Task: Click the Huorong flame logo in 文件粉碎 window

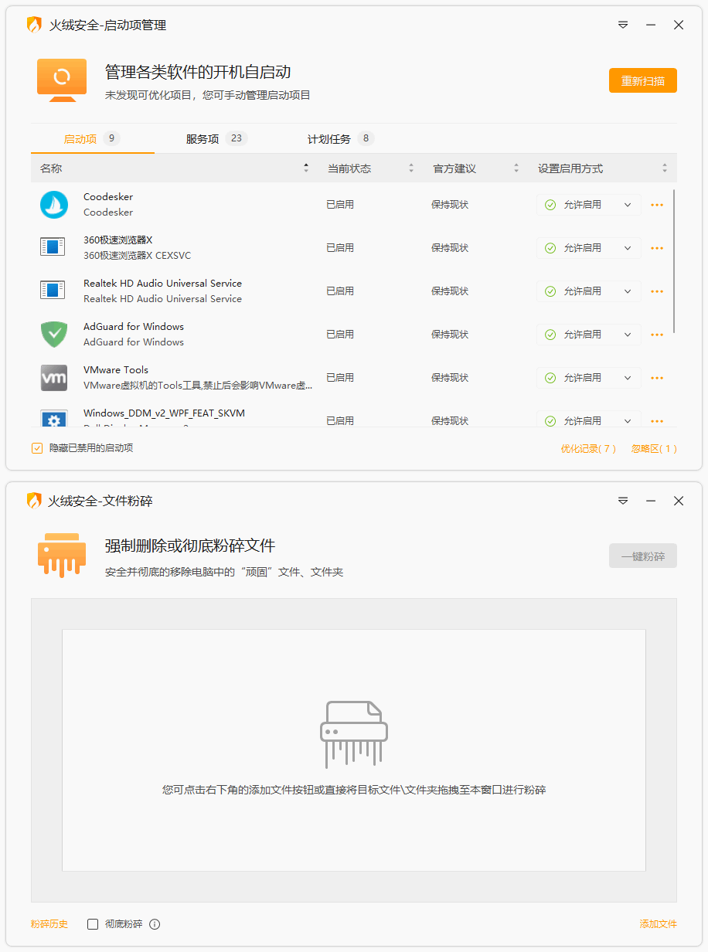Action: point(34,501)
